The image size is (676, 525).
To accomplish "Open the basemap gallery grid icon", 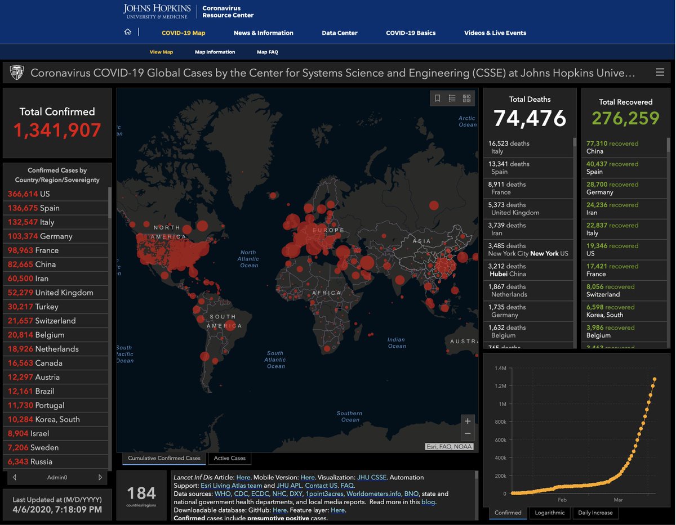I will (x=466, y=98).
